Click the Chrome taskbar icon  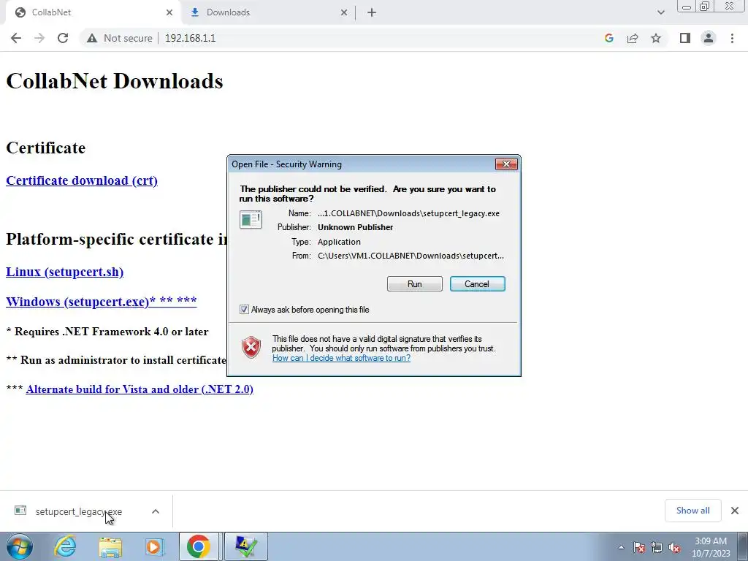click(199, 546)
